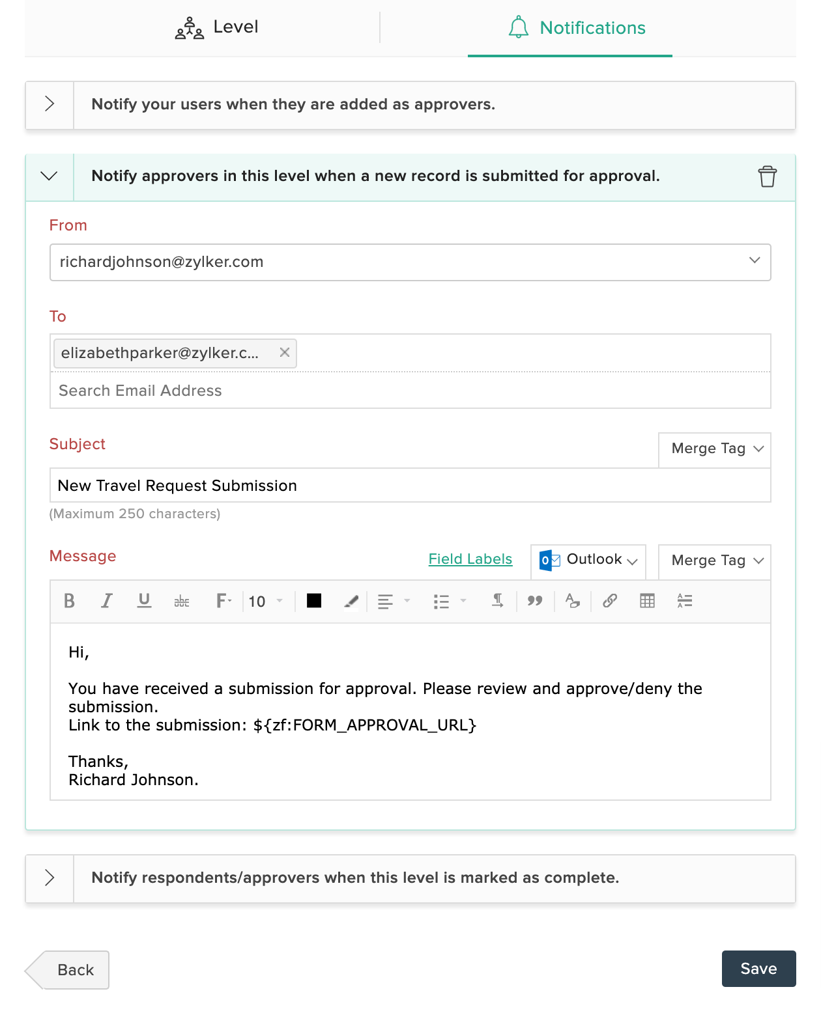821x1013 pixels.
Task: Select the highlight color marker tool
Action: coord(351,601)
